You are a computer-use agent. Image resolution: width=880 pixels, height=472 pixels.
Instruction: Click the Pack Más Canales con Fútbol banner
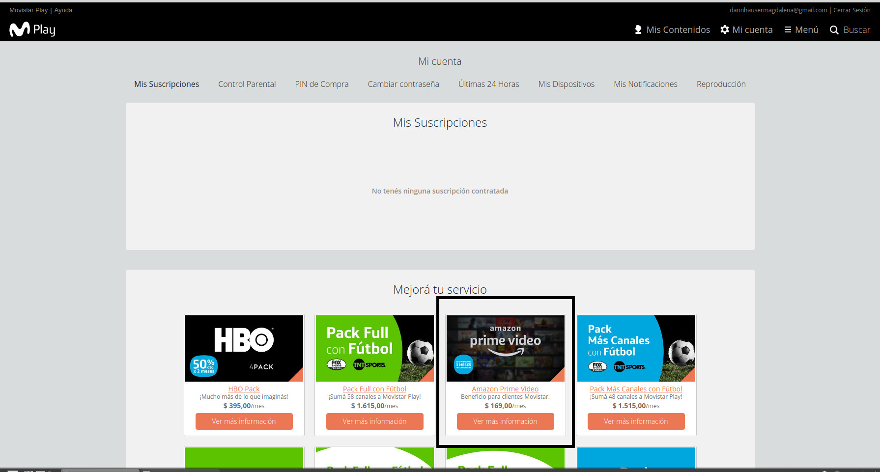(x=636, y=348)
